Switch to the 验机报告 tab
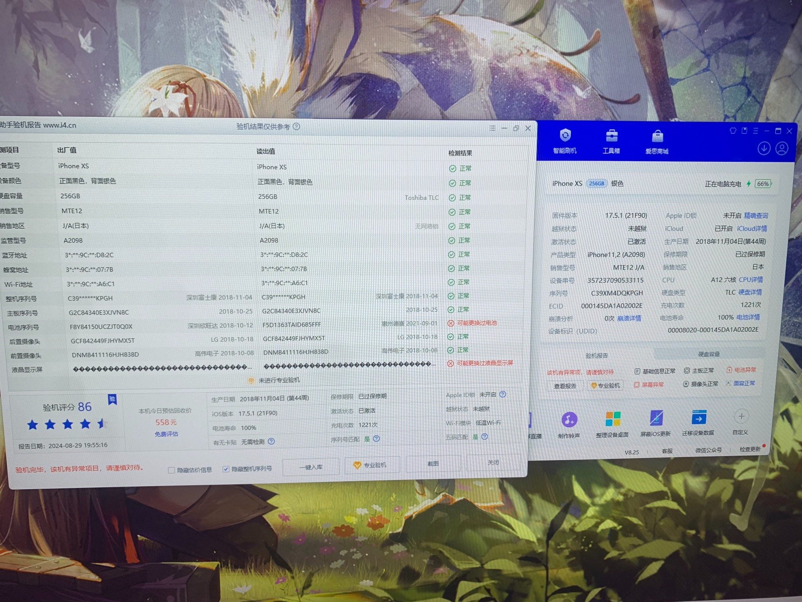This screenshot has height=602, width=802. (597, 356)
